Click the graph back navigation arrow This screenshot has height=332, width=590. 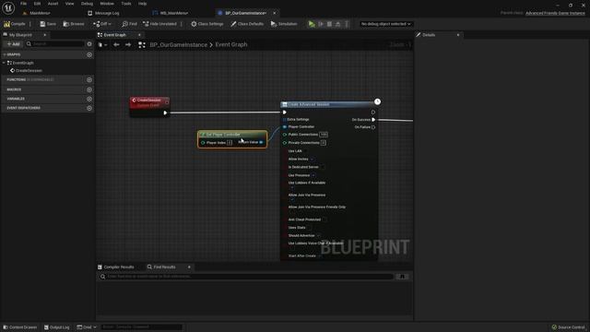(116, 44)
